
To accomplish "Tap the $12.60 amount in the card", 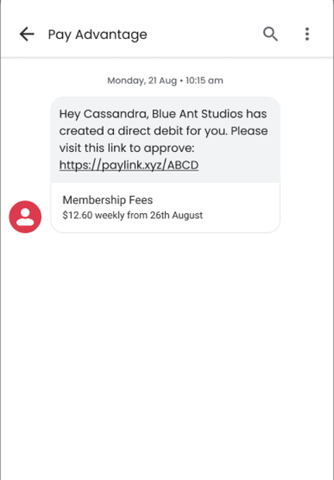I will pos(77,216).
